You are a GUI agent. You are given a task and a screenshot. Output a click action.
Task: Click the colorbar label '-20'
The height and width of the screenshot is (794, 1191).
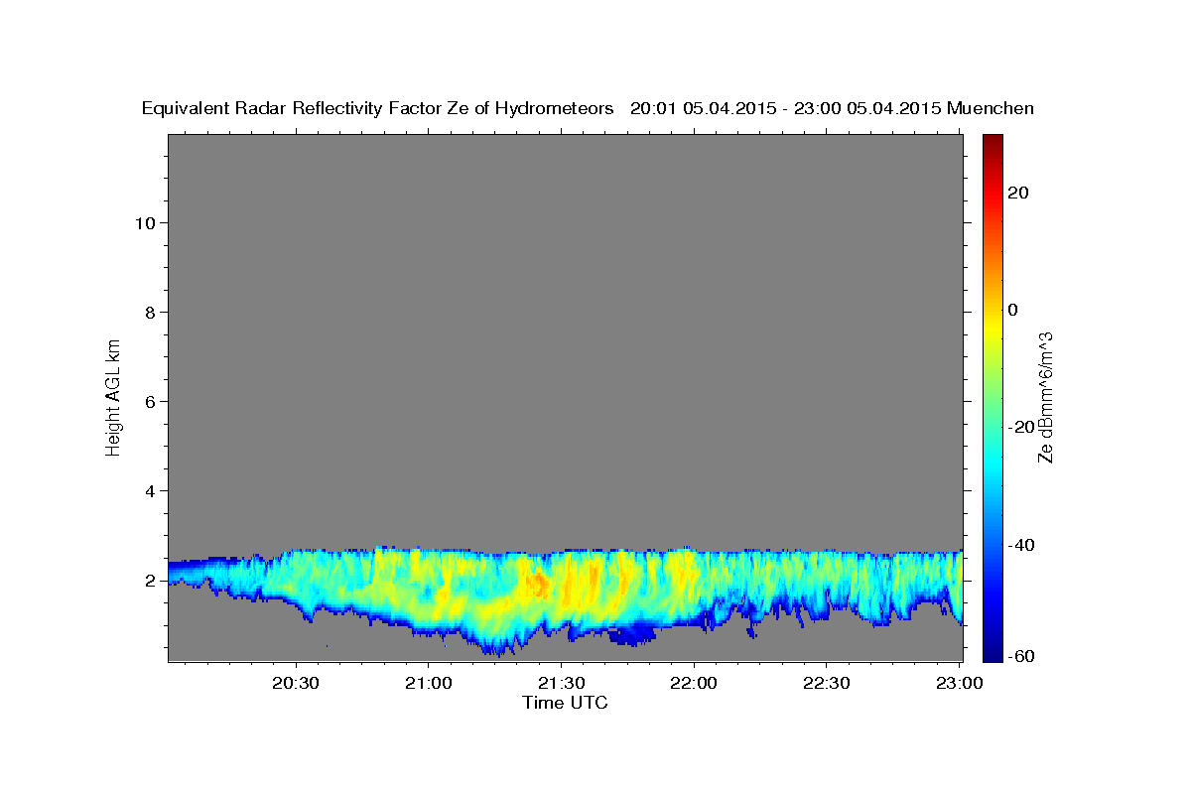coord(1022,427)
